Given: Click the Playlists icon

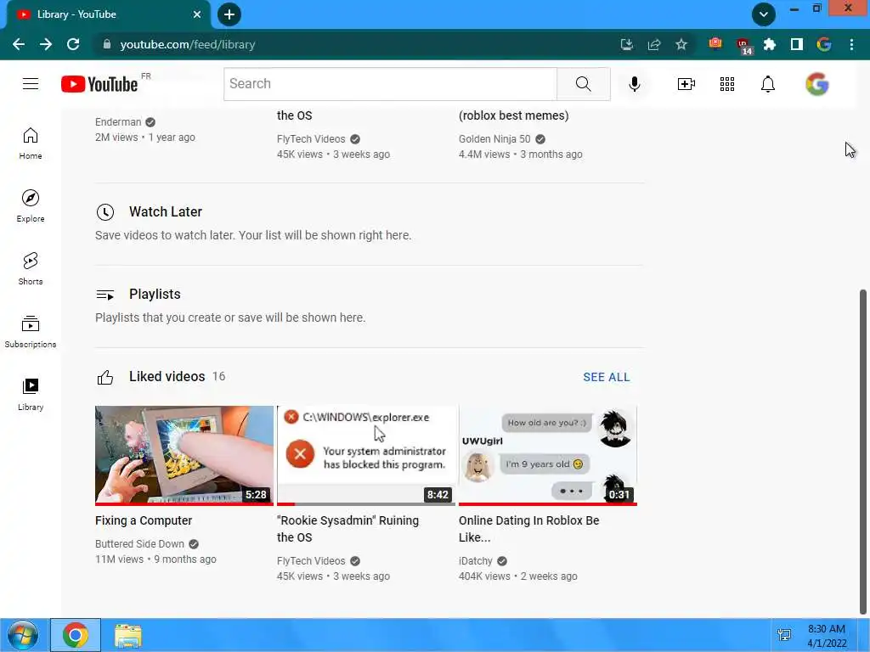Looking at the screenshot, I should click(105, 295).
